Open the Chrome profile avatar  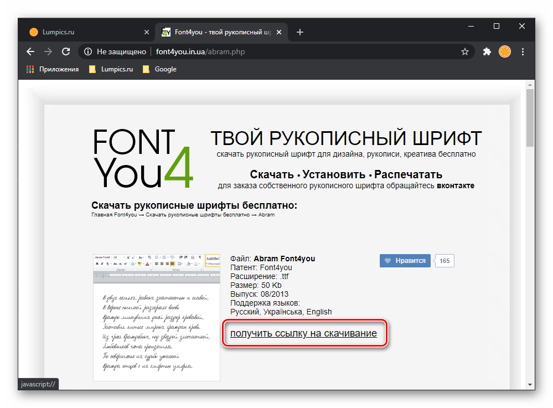pos(505,52)
